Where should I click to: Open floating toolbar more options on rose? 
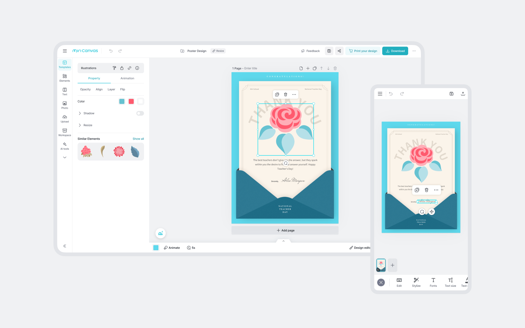click(x=294, y=94)
